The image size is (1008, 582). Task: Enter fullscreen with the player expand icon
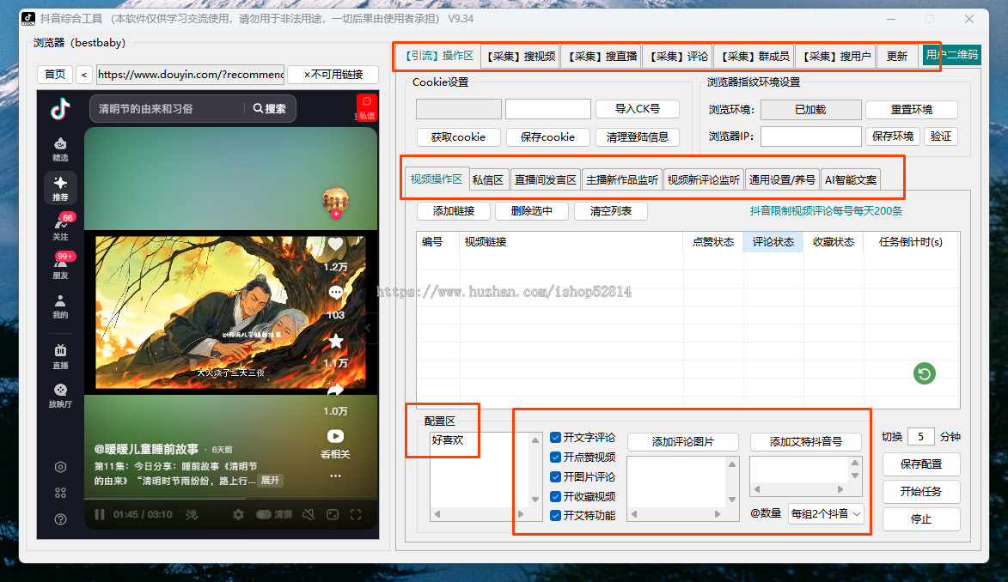pyautogui.click(x=356, y=514)
